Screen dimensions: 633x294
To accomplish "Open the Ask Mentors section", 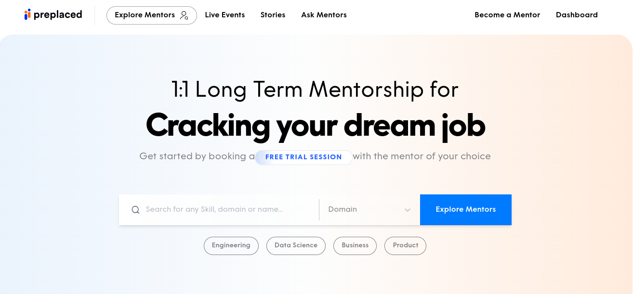I will pos(324,15).
